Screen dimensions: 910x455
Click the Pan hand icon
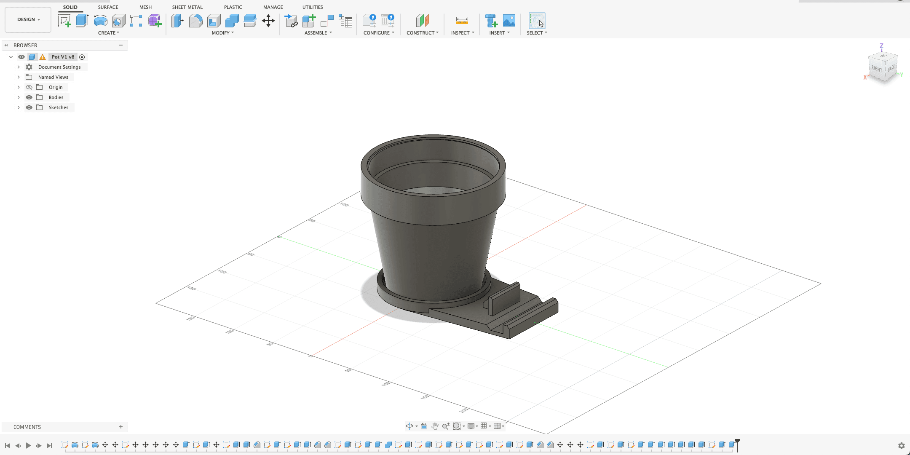435,426
